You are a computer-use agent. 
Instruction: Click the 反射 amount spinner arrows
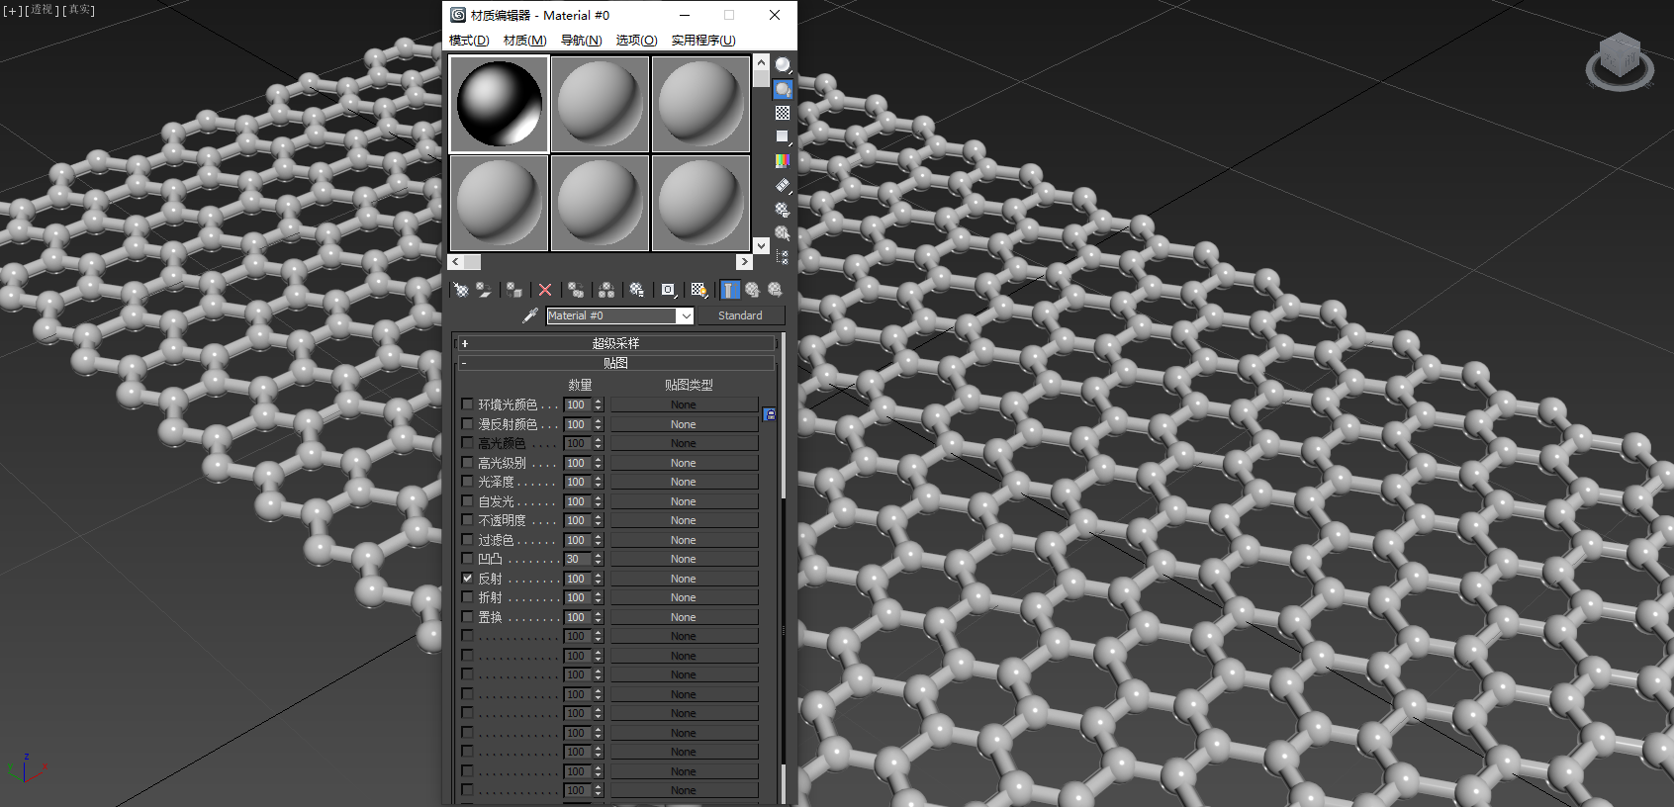[598, 579]
